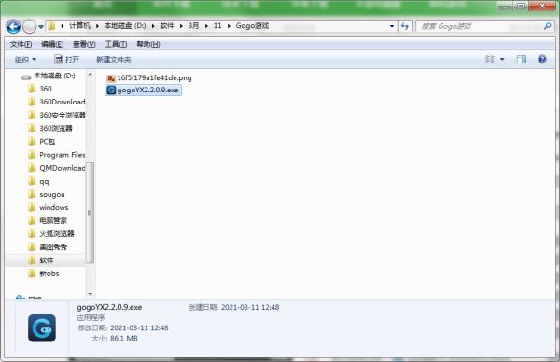Click the search Gogo游戏 input field
This screenshot has height=362, width=560.
point(480,26)
